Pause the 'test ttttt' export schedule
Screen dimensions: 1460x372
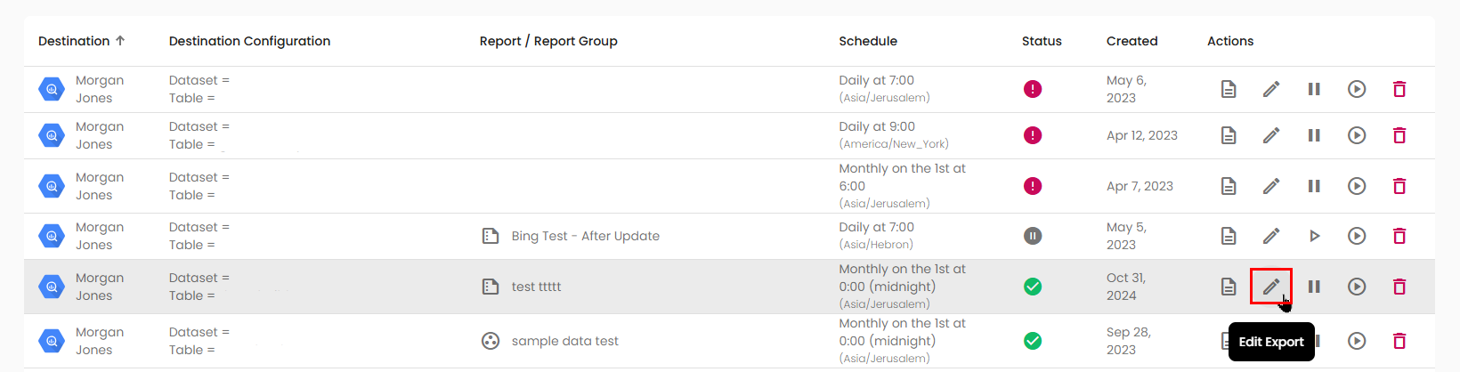(x=1313, y=287)
